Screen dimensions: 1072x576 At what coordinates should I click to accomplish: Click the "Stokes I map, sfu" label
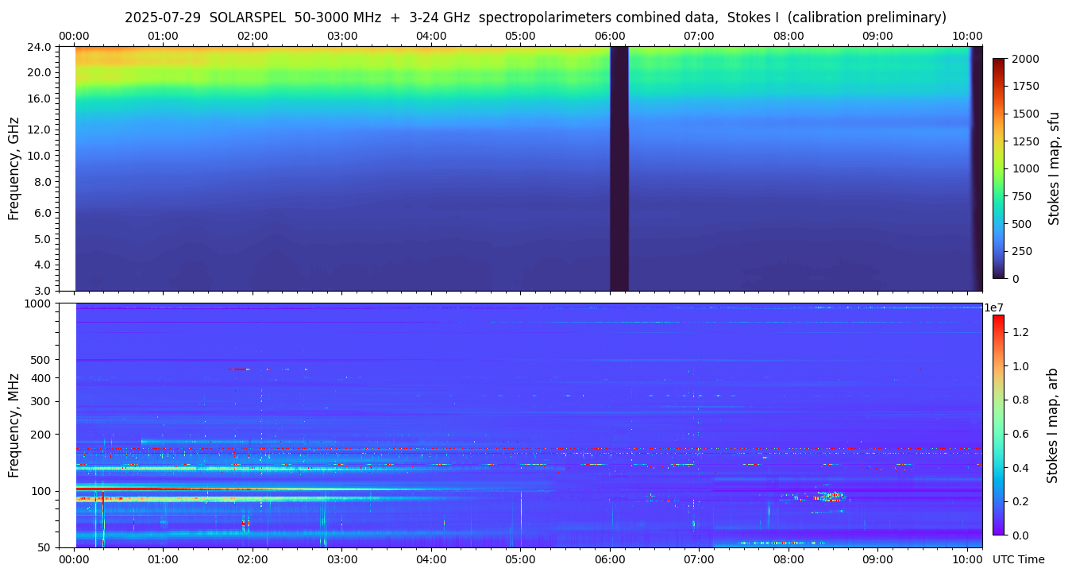(x=1054, y=168)
